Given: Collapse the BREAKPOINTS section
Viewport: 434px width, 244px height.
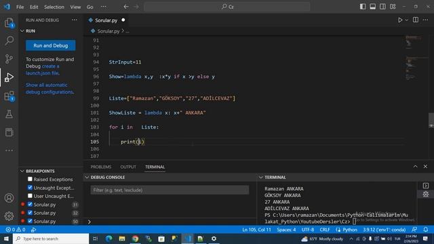Looking at the screenshot, I should coord(22,171).
